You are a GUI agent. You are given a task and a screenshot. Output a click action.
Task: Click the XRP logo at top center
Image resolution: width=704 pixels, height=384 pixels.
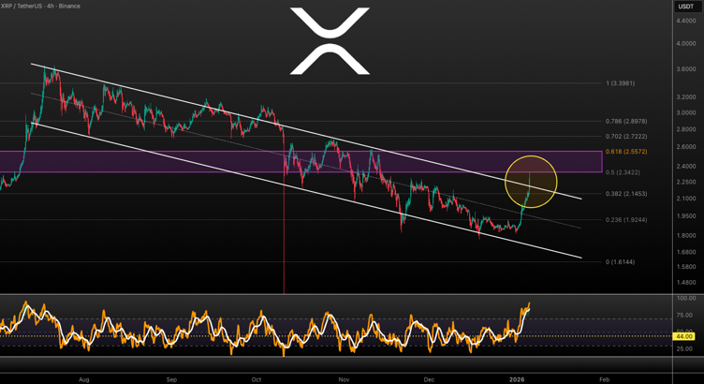pyautogui.click(x=329, y=40)
